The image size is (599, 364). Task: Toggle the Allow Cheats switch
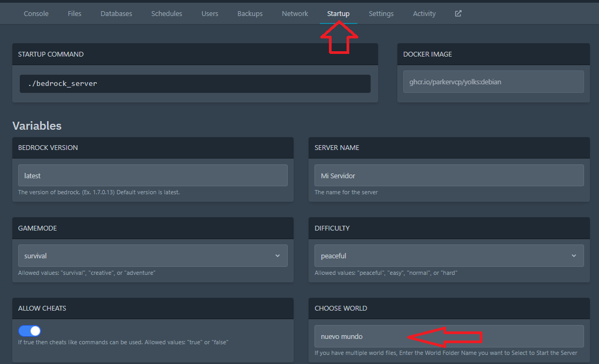tap(29, 331)
